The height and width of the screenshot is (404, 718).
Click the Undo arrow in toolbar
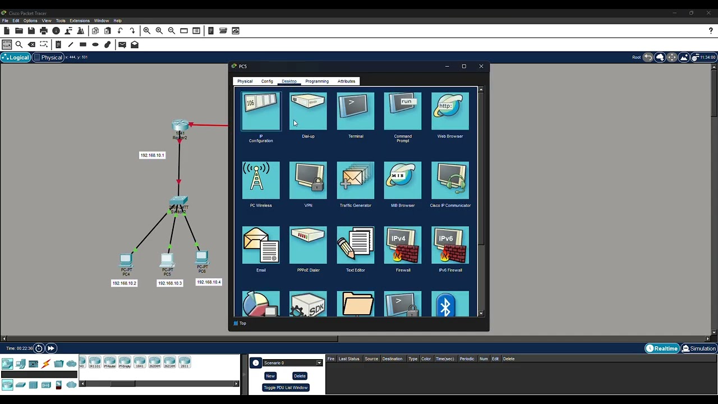pos(120,31)
